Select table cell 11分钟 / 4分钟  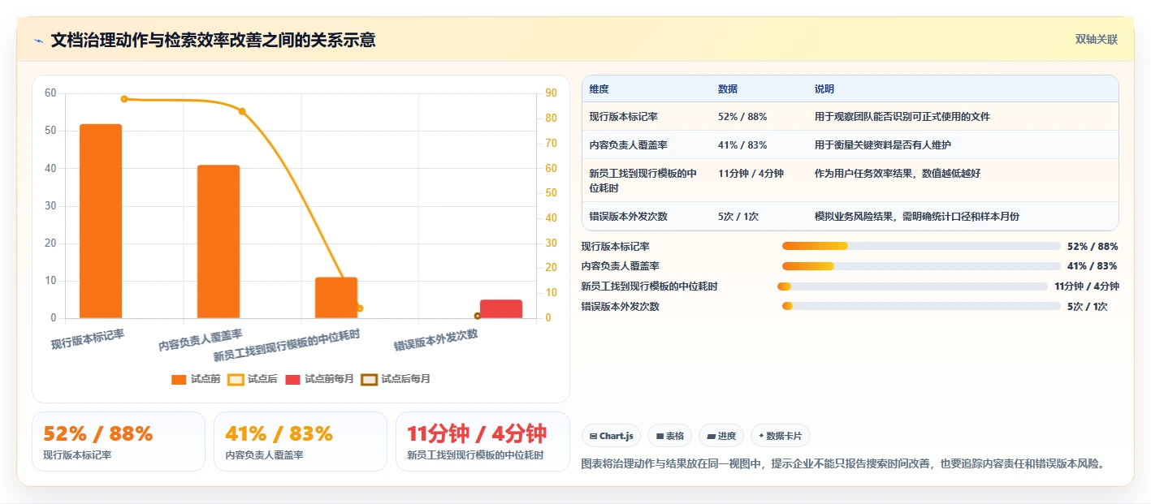(x=751, y=174)
